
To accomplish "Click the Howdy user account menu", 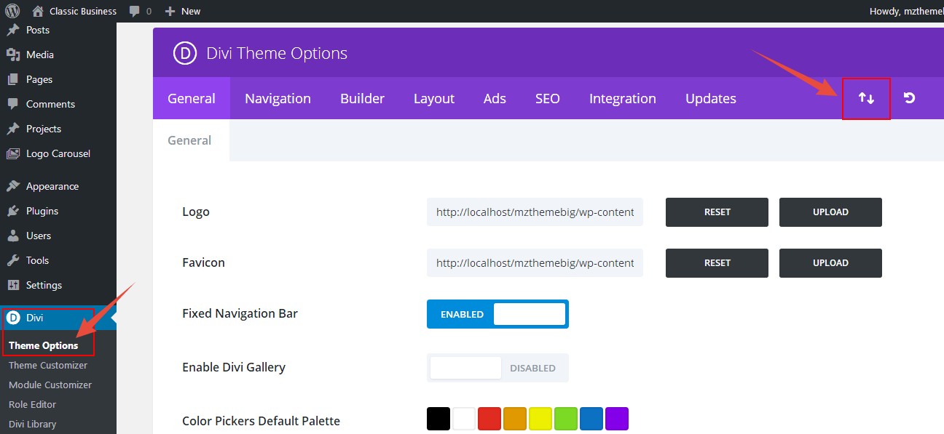I will (906, 11).
